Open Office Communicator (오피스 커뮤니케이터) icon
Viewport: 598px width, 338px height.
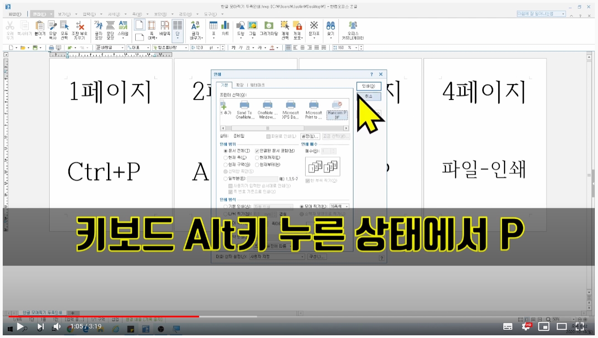click(x=353, y=30)
